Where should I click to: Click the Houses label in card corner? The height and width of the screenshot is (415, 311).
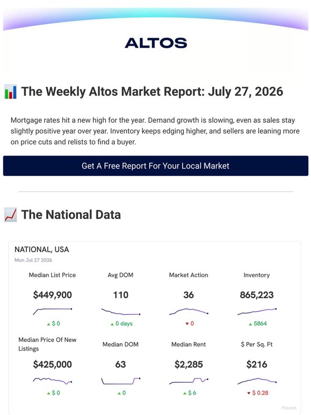(x=289, y=408)
